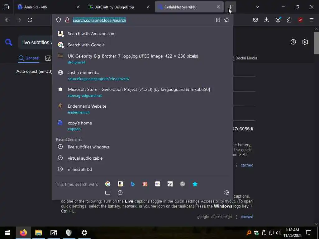Image resolution: width=319 pixels, height=239 pixels.
Task: Click the page vertical scrollbar thumb
Action: tap(316, 43)
